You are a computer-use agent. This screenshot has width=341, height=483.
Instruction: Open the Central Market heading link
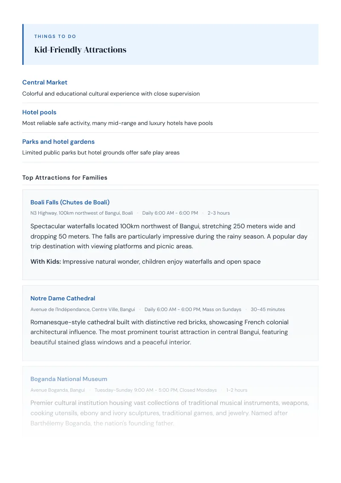click(x=45, y=82)
